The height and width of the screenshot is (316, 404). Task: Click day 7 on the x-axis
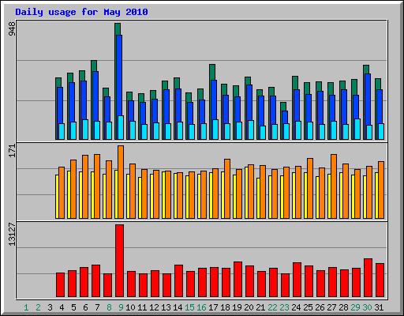[97, 307]
